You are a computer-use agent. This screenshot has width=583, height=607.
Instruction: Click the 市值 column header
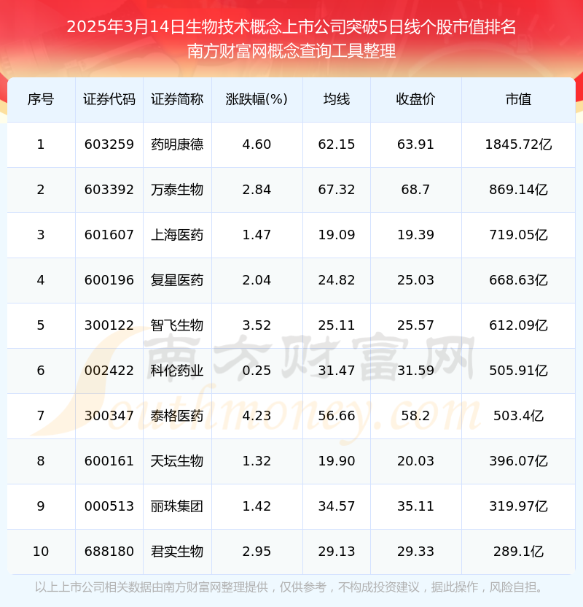(518, 99)
